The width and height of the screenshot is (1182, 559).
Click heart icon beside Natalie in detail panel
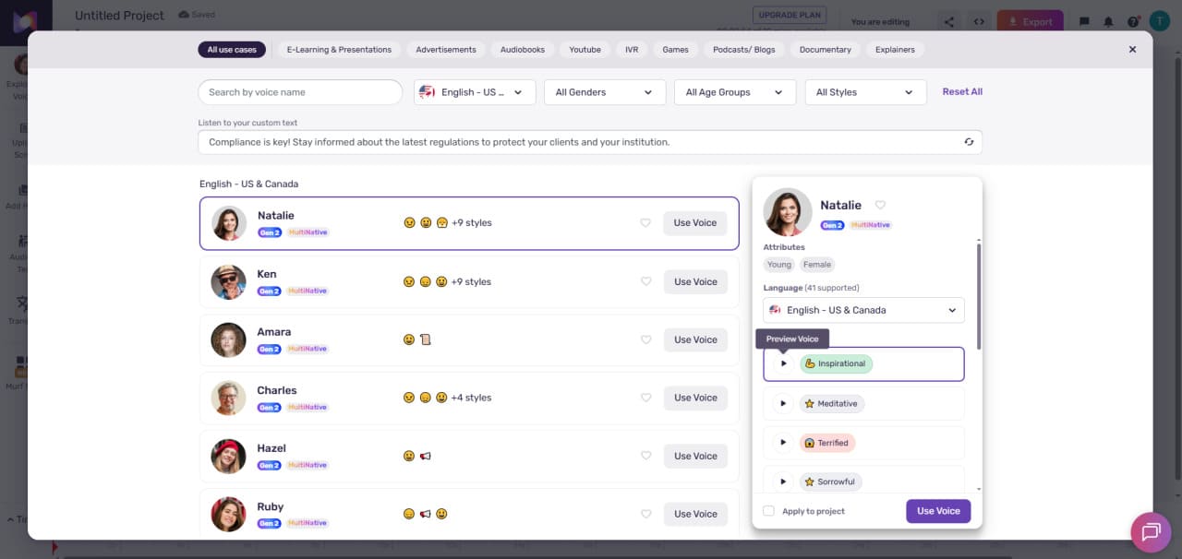880,205
